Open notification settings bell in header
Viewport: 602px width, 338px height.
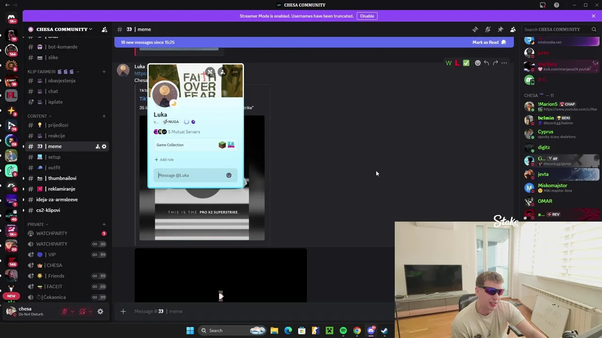pos(488,29)
